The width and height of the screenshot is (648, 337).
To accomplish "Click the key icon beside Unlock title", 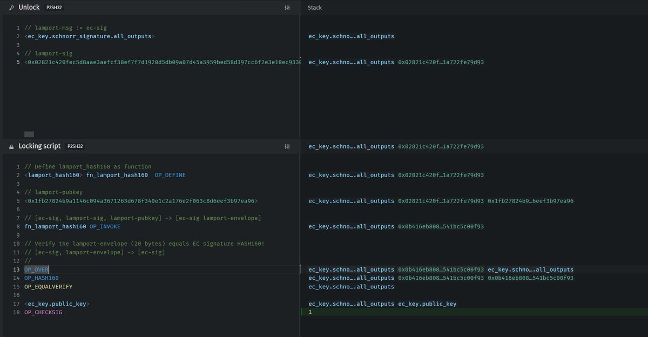I will pos(11,8).
